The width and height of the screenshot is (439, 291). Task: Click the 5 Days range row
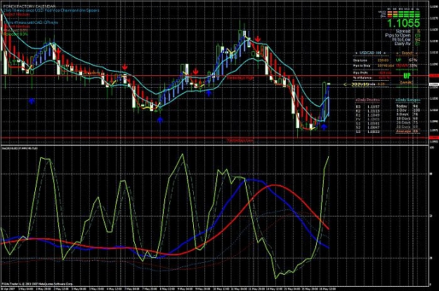tap(407, 115)
